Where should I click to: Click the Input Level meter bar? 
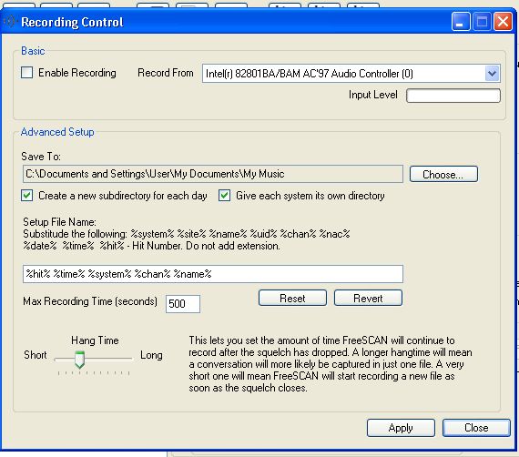453,96
